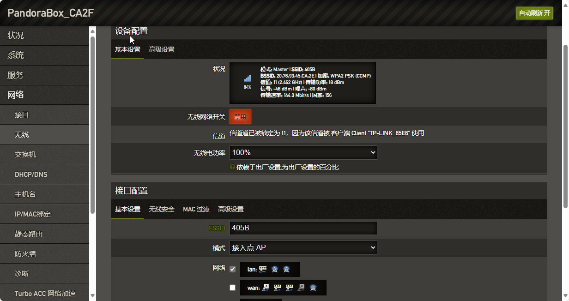Click the sidebar vertical scrollbar
569x301 pixels.
(92, 125)
